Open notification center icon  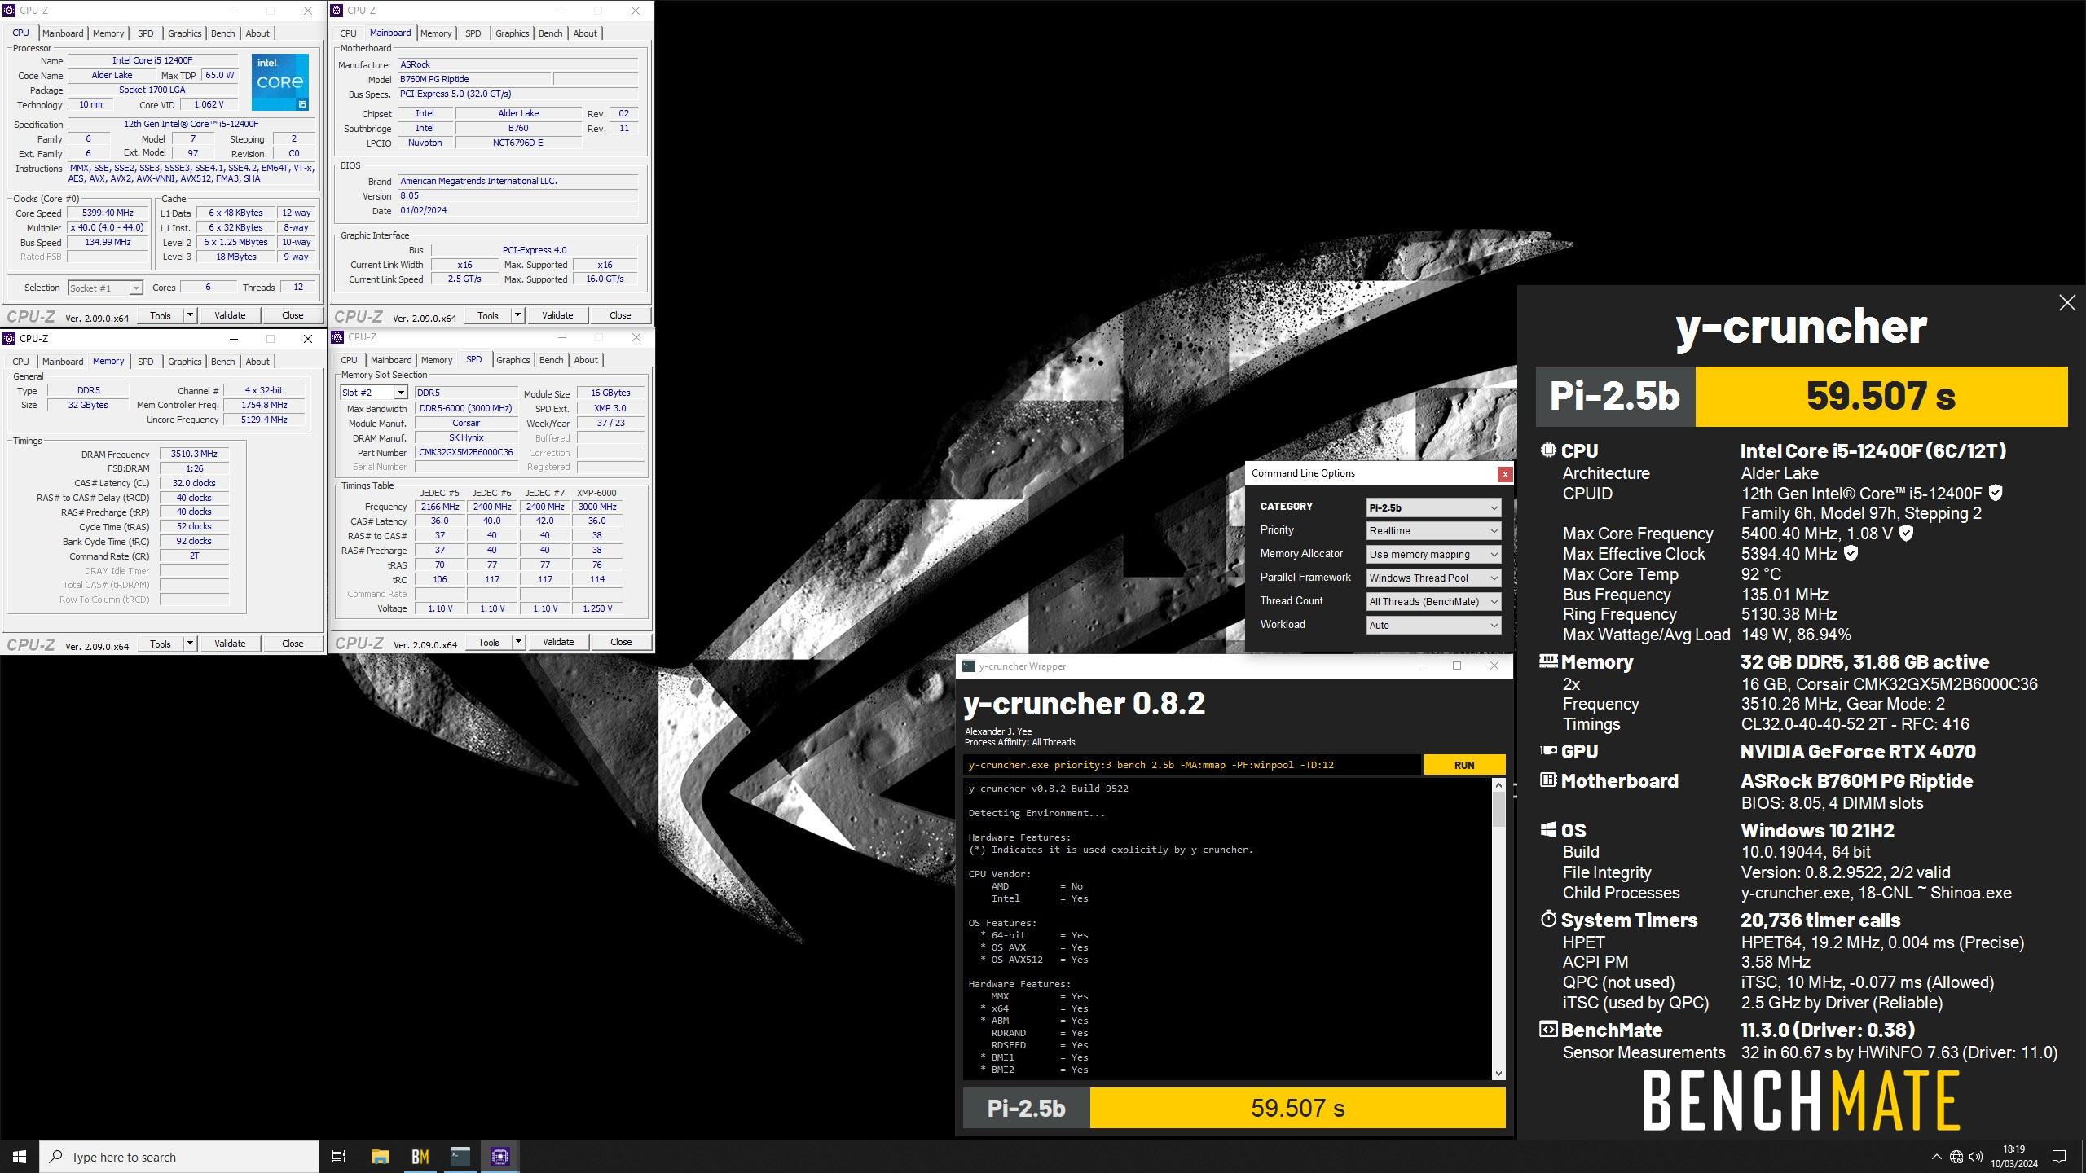click(2059, 1157)
